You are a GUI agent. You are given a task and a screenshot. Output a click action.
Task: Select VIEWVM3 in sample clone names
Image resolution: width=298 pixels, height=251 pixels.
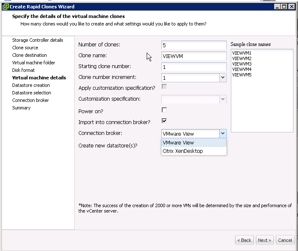(x=241, y=64)
